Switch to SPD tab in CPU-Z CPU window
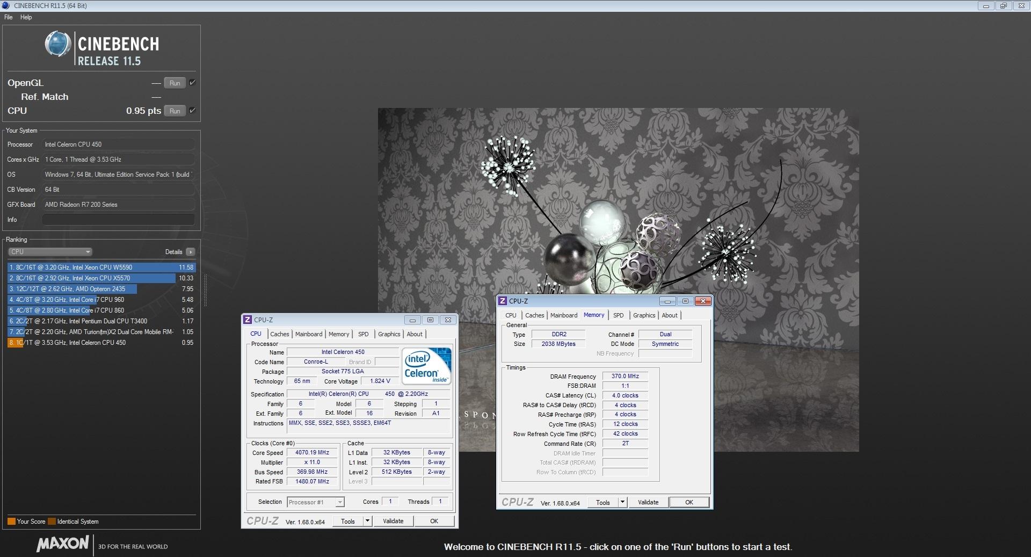This screenshot has height=557, width=1031. [x=364, y=334]
